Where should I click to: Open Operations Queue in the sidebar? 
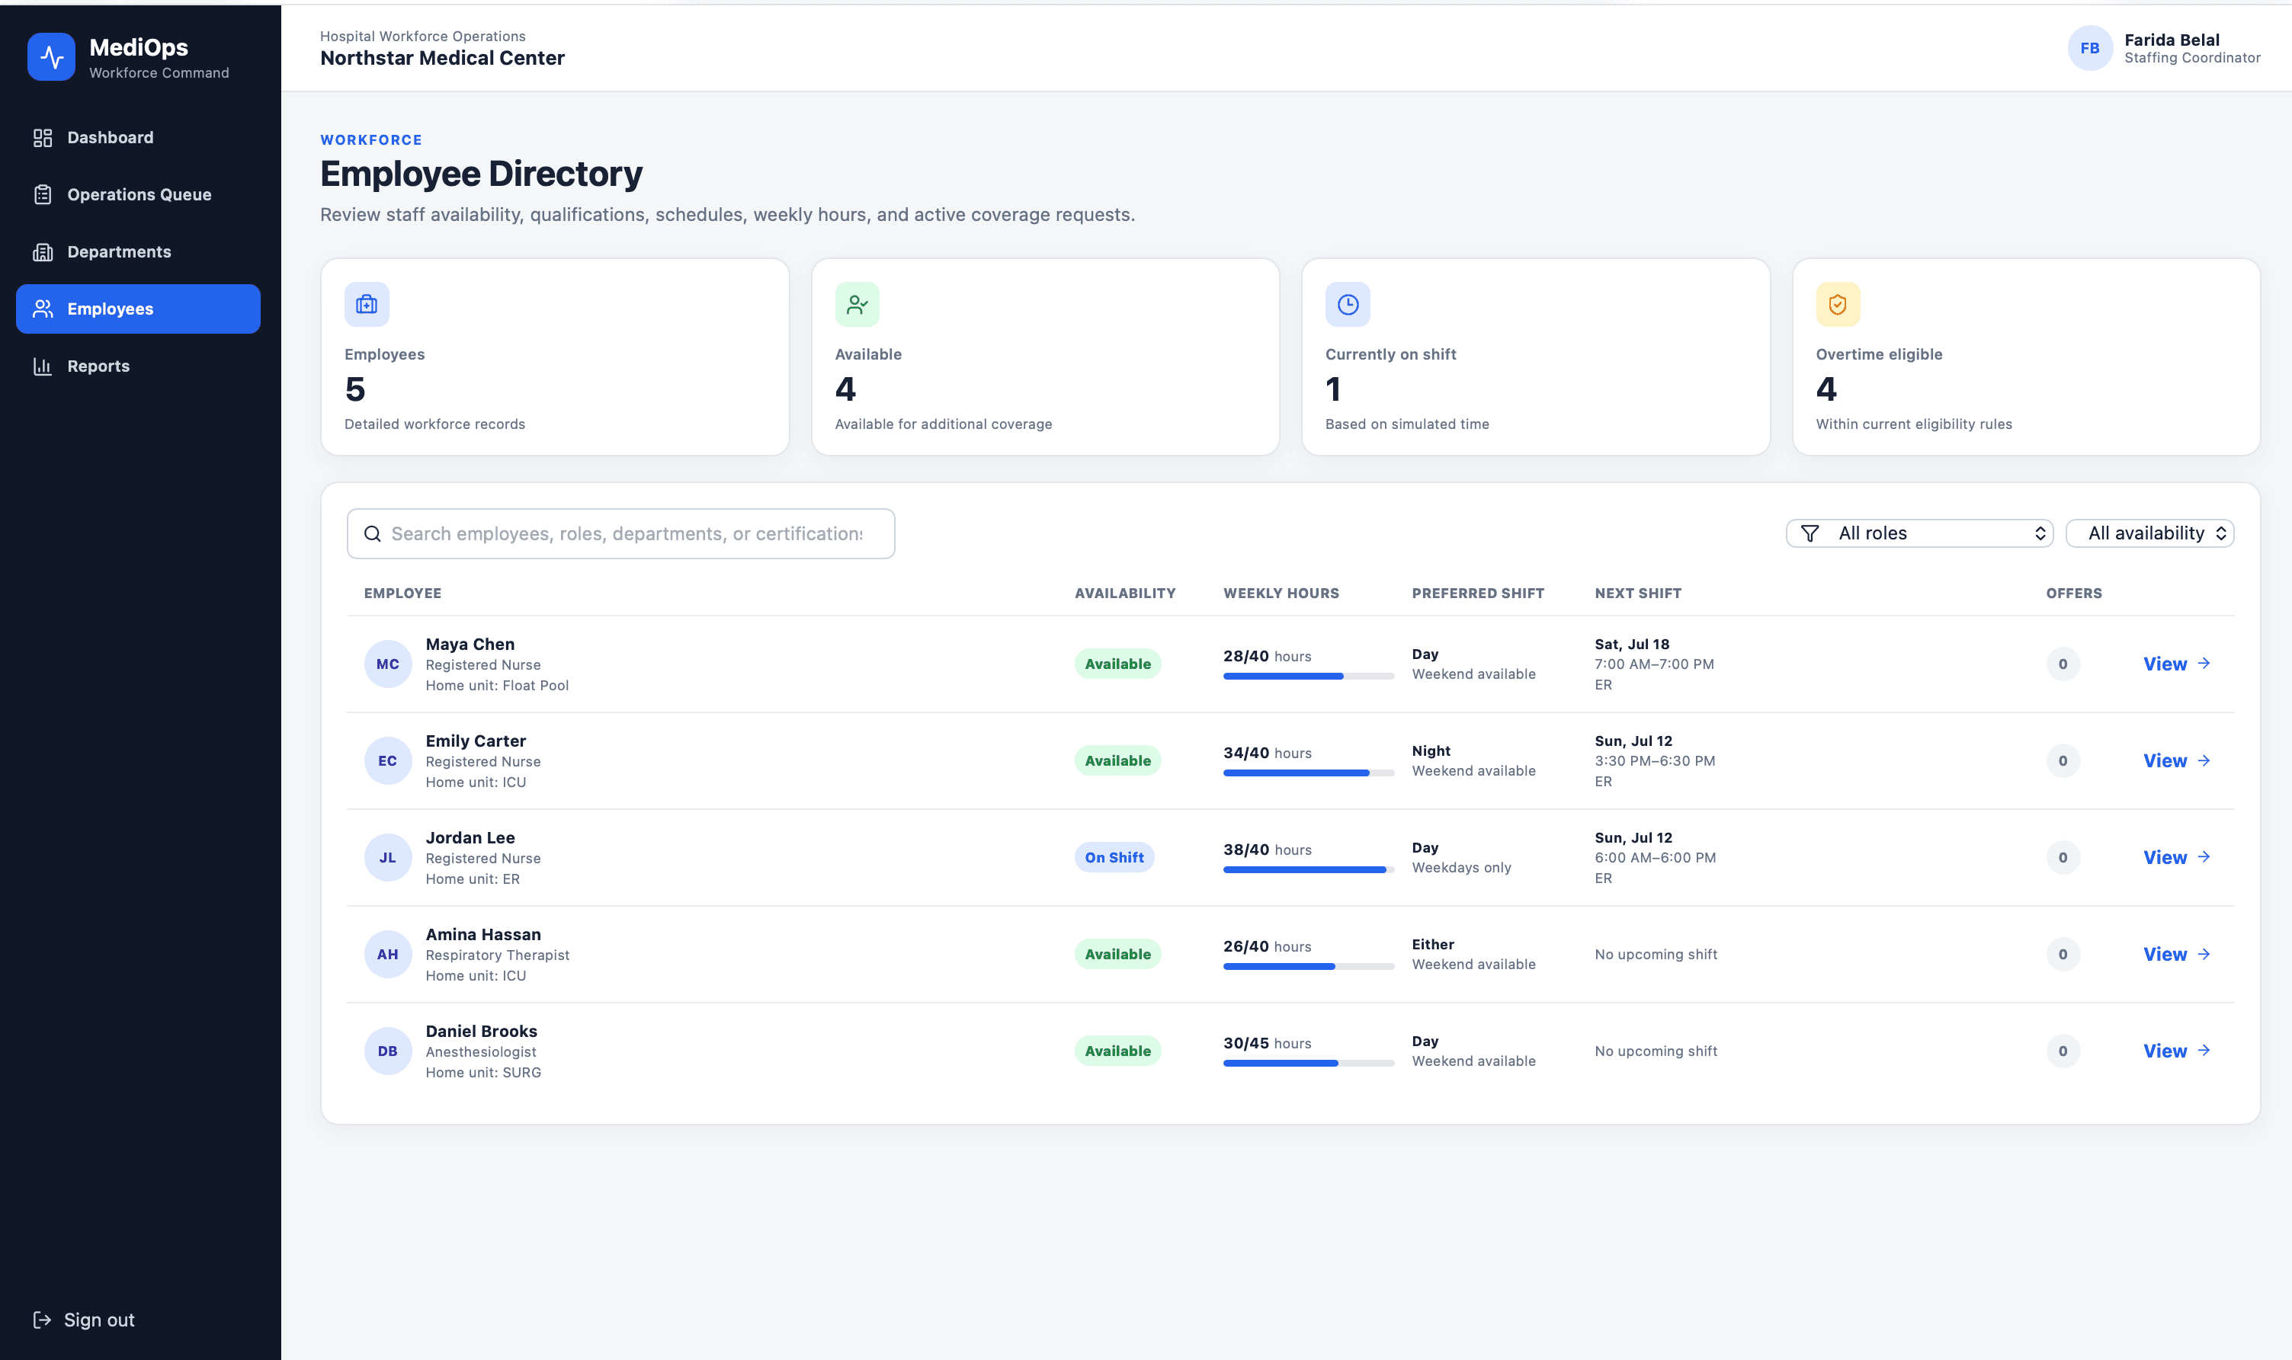click(139, 194)
